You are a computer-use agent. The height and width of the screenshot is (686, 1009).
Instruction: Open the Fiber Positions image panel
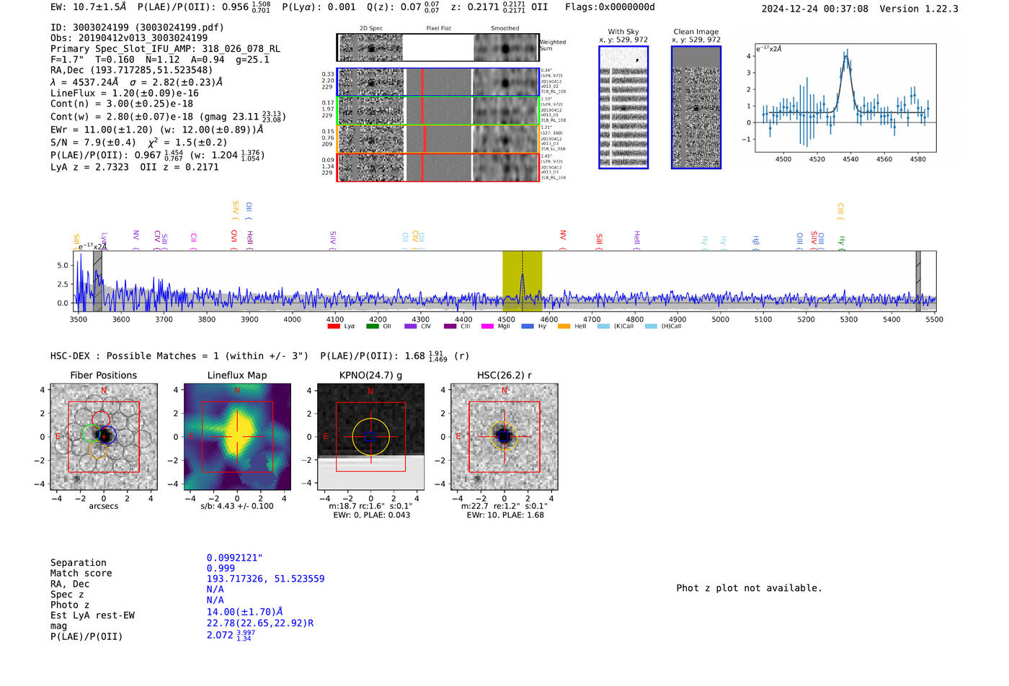click(x=104, y=437)
